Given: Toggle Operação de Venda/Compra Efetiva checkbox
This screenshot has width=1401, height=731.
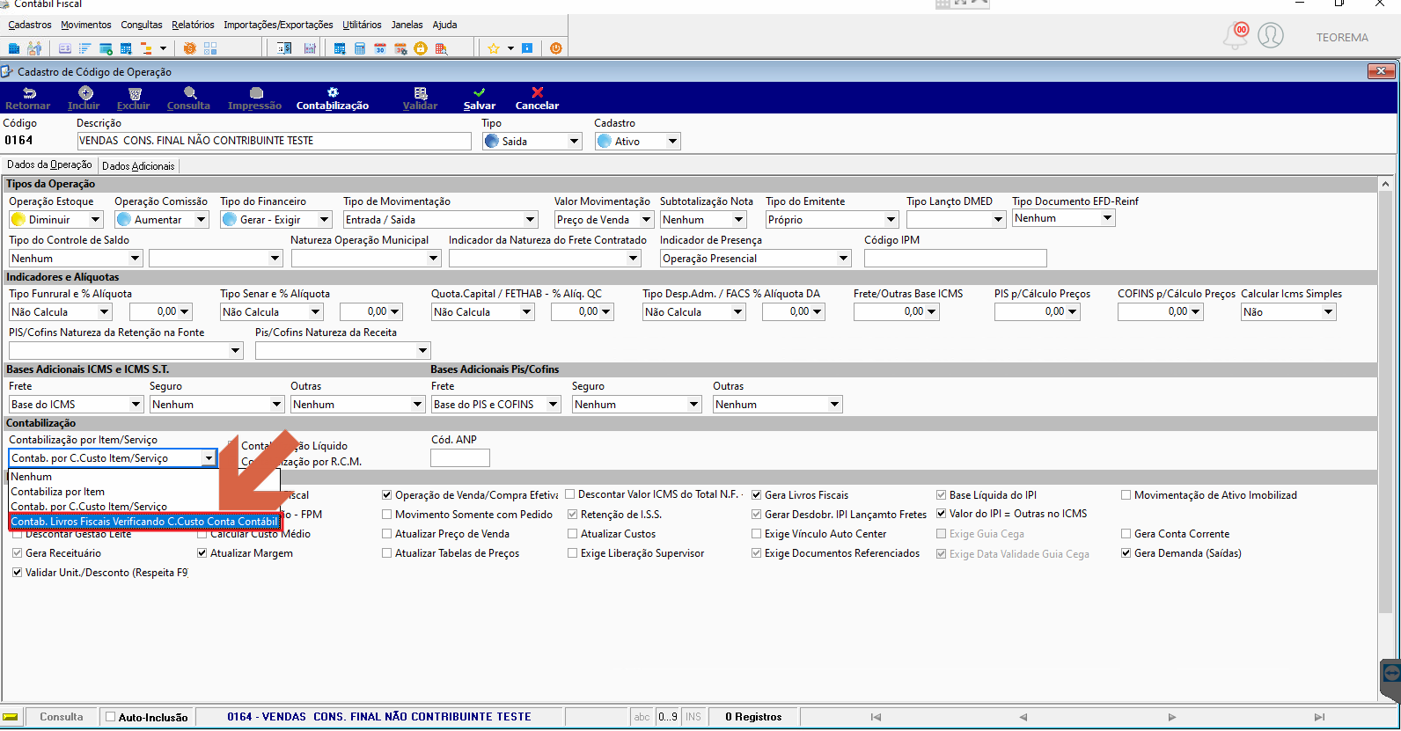Looking at the screenshot, I should click(387, 495).
